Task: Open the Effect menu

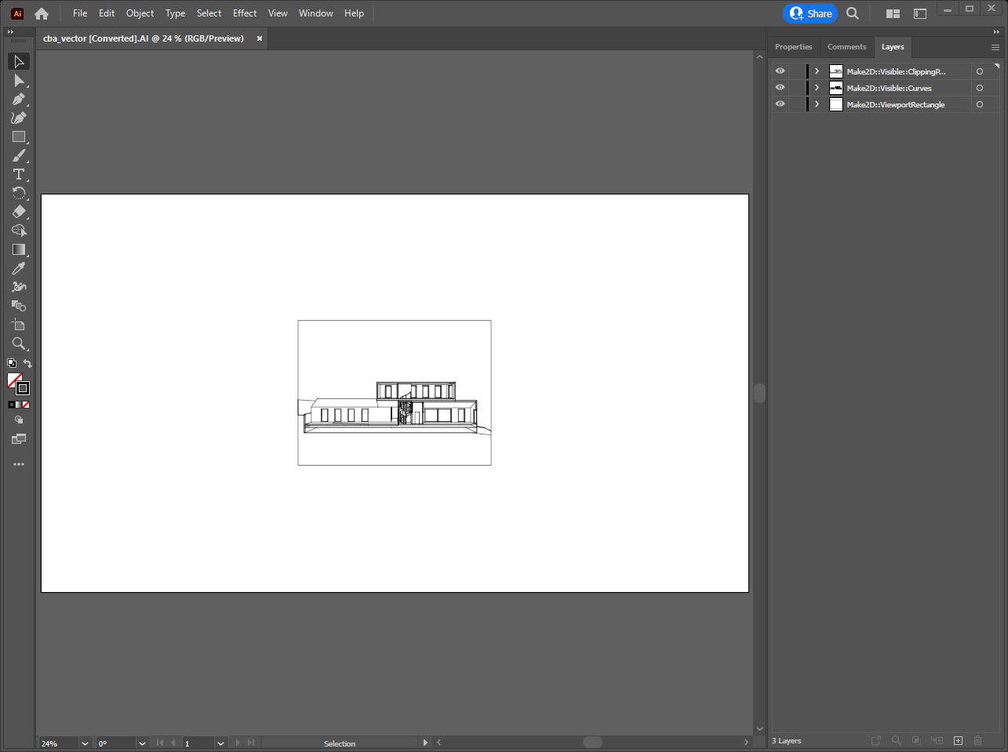Action: [245, 13]
